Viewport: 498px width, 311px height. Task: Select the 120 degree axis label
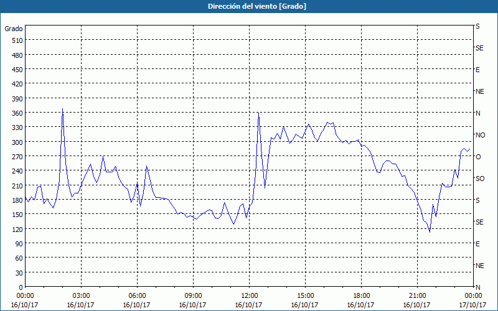[17, 229]
